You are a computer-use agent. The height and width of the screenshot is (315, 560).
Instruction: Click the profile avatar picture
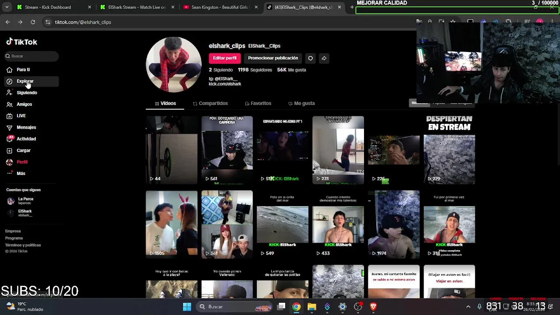(x=174, y=65)
